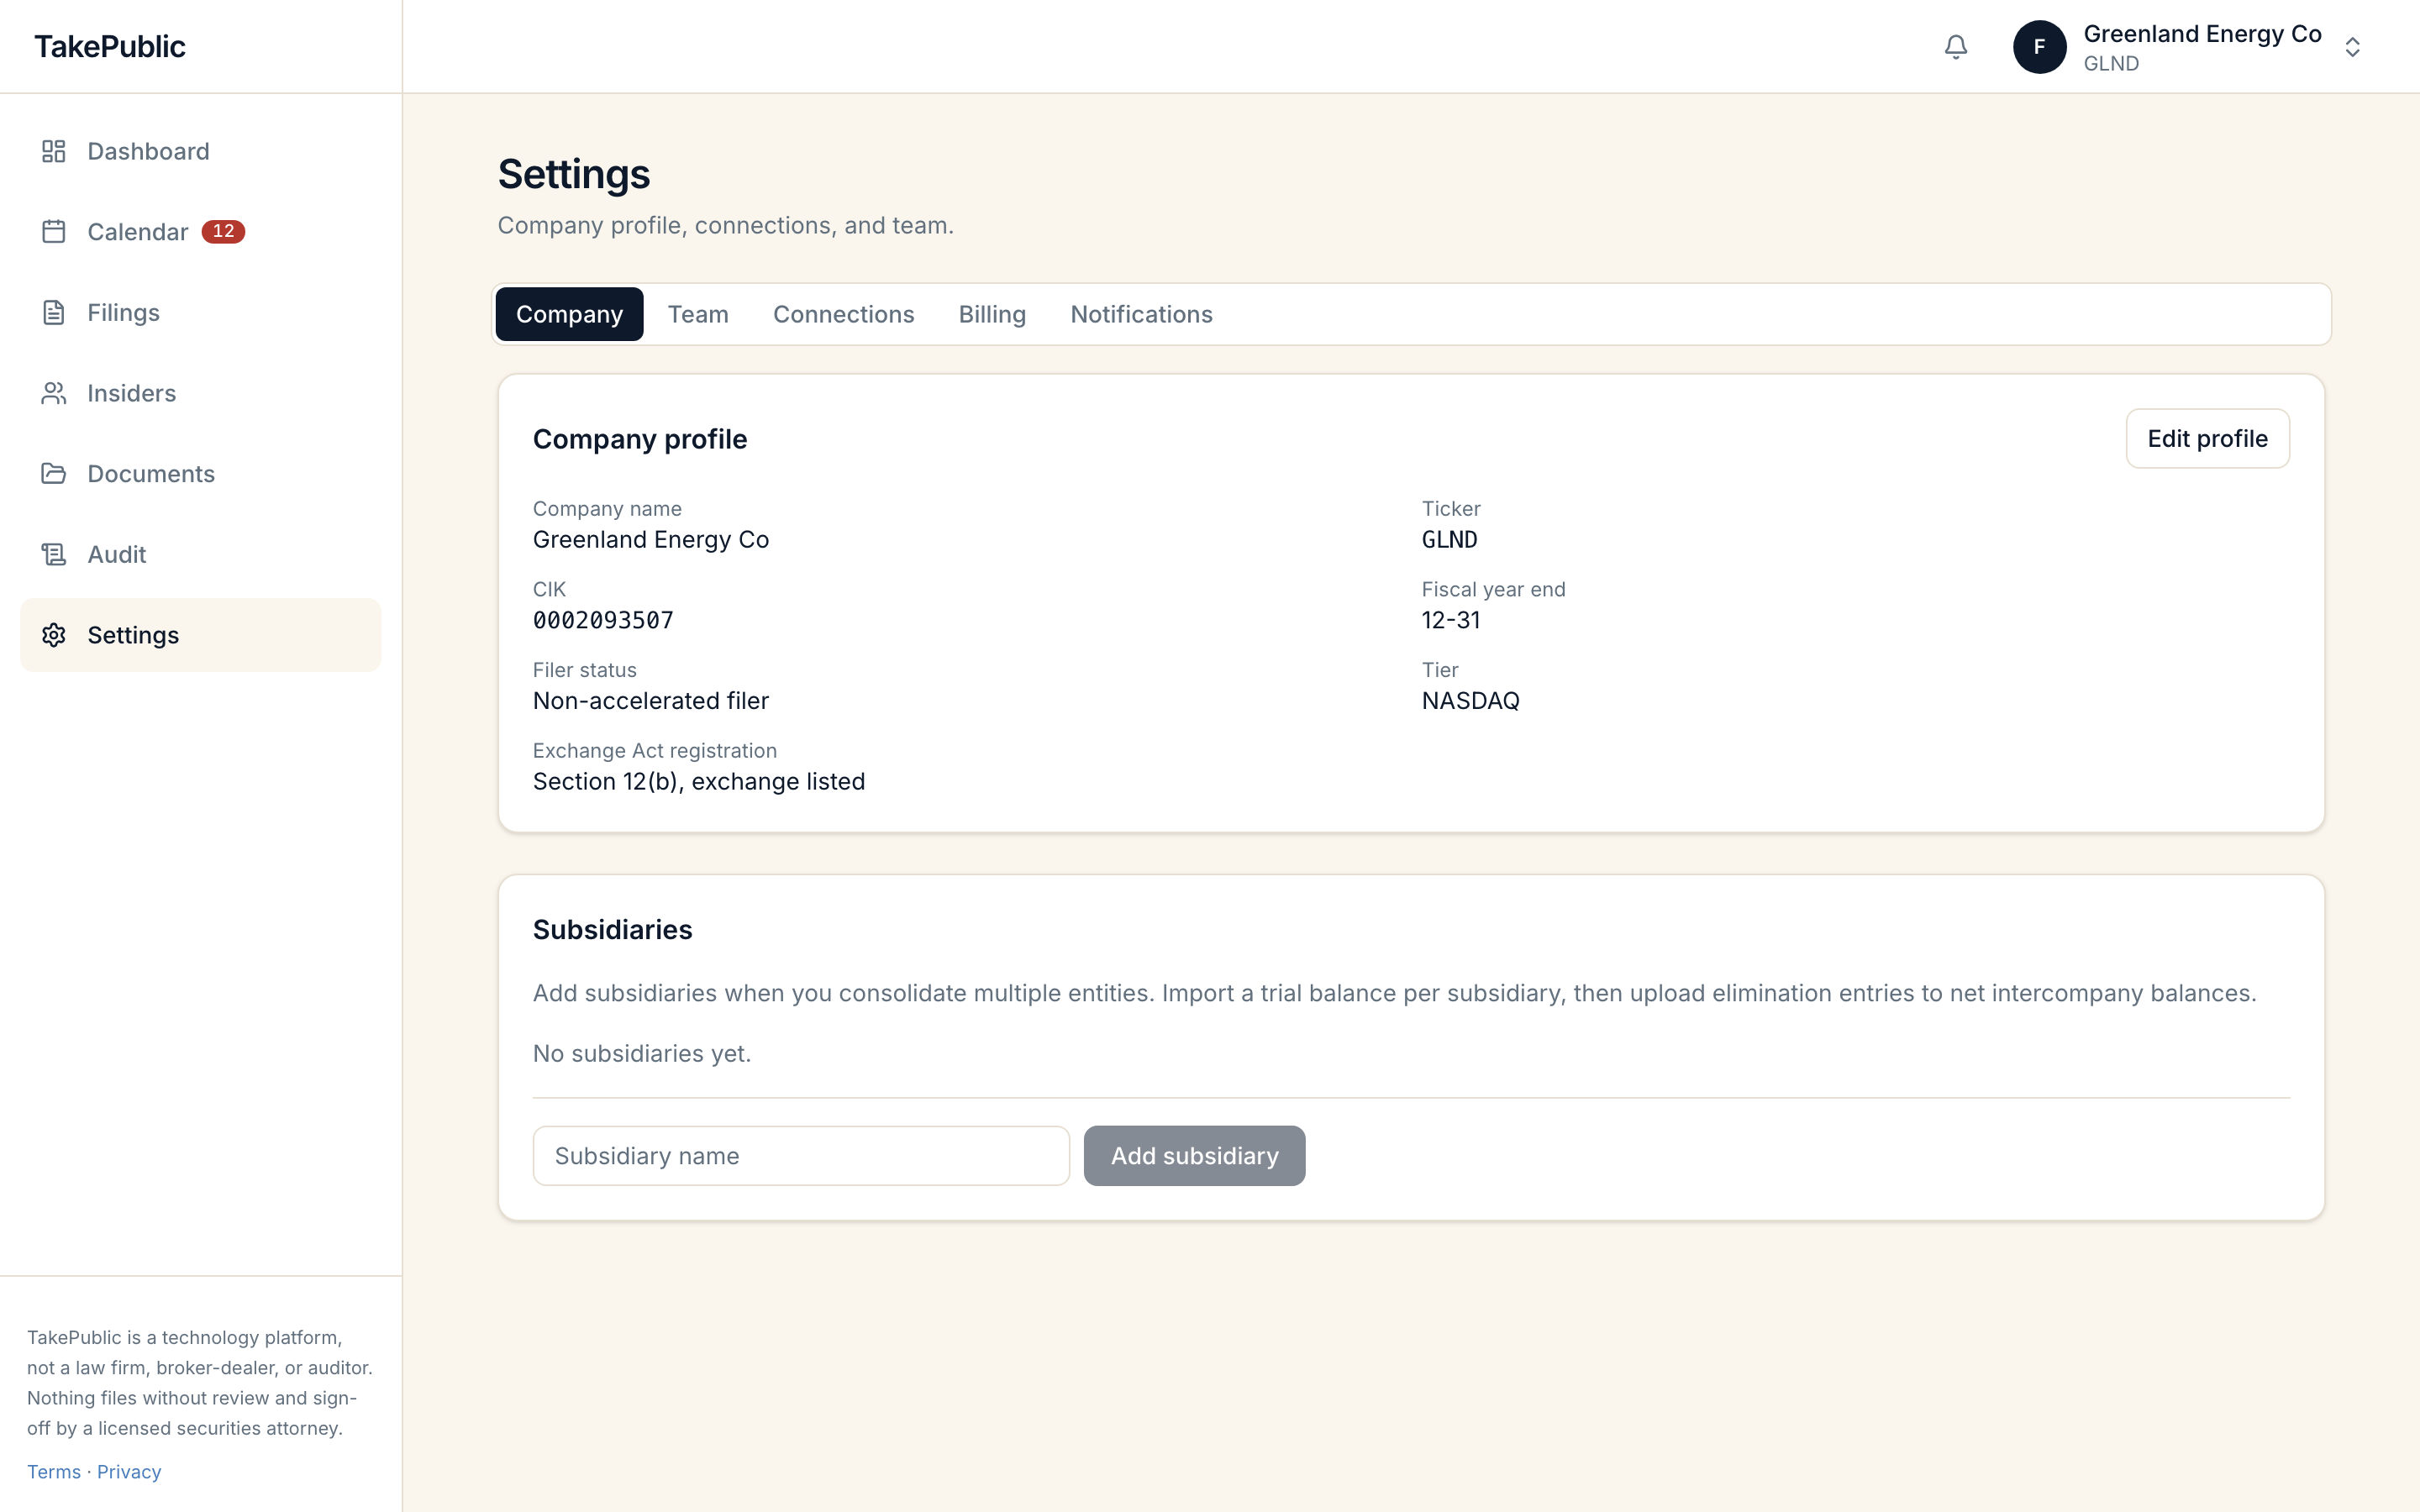Click the Settings gear icon
2420x1512 pixels.
(x=53, y=635)
